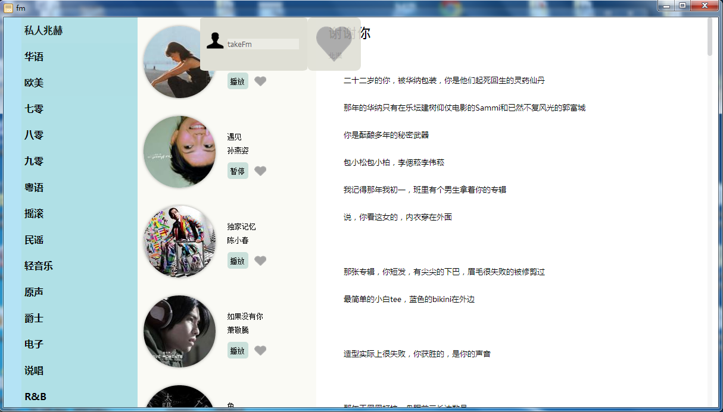723x412 pixels.
Task: Select the 轻音乐 channel
Action: tap(39, 266)
